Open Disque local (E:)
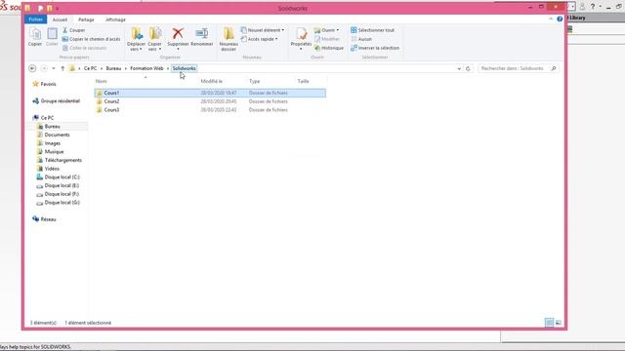 tap(58, 185)
